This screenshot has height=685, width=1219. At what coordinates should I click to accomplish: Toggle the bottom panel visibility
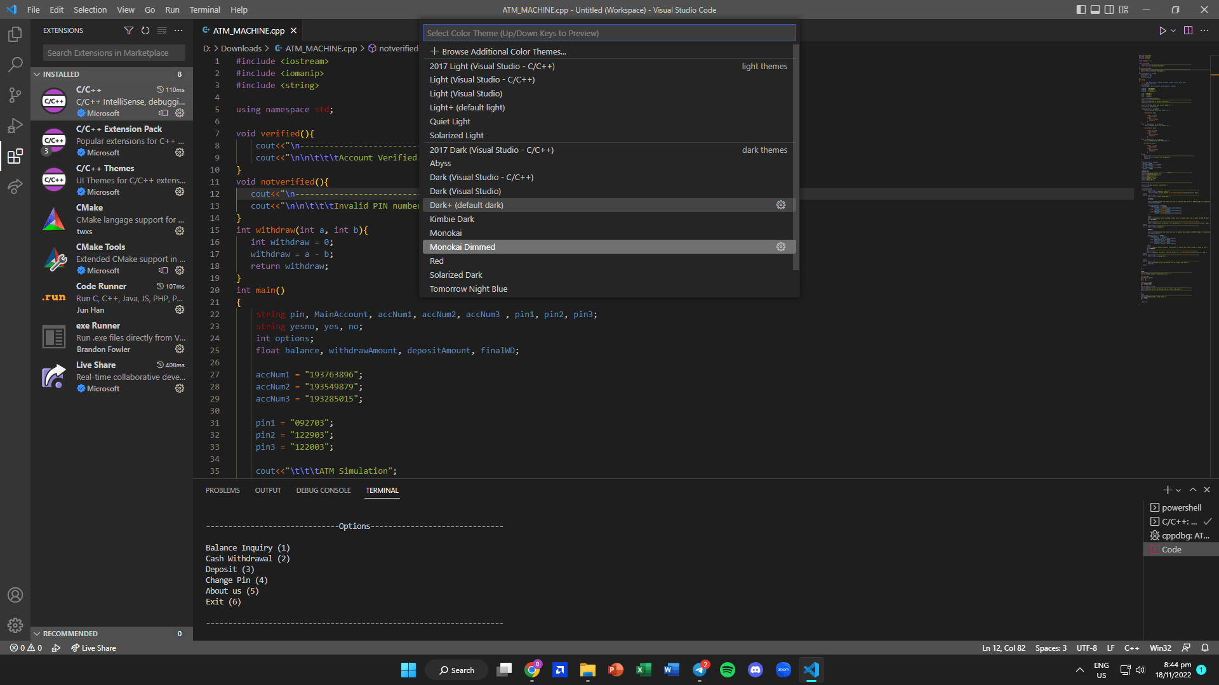(1095, 10)
